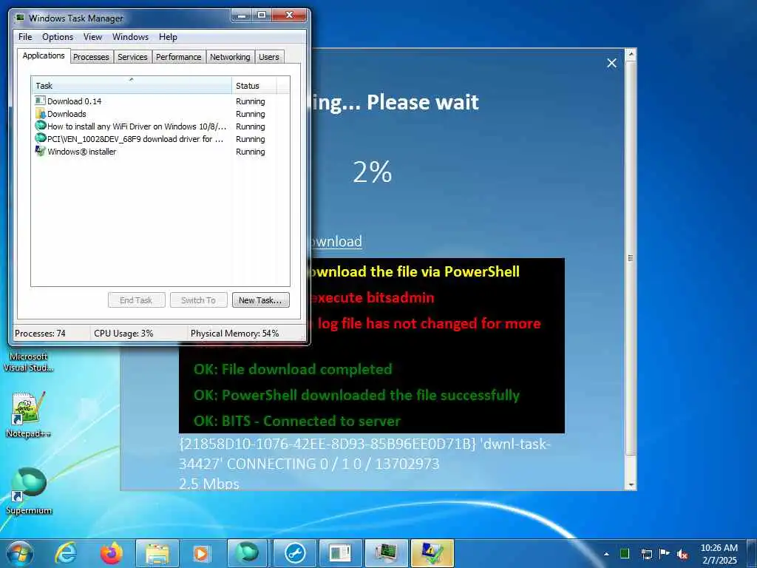Open the Supermium desktop shortcut
Screen dimensions: 757x568
coord(29,491)
